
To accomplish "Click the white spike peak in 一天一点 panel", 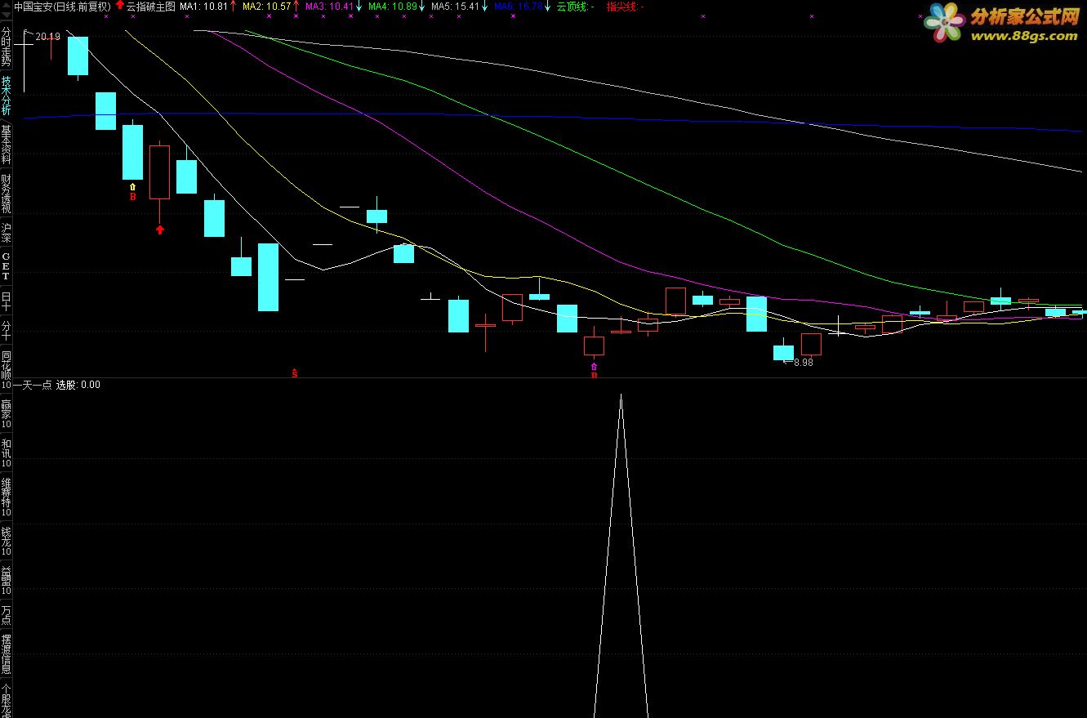I will point(621,396).
